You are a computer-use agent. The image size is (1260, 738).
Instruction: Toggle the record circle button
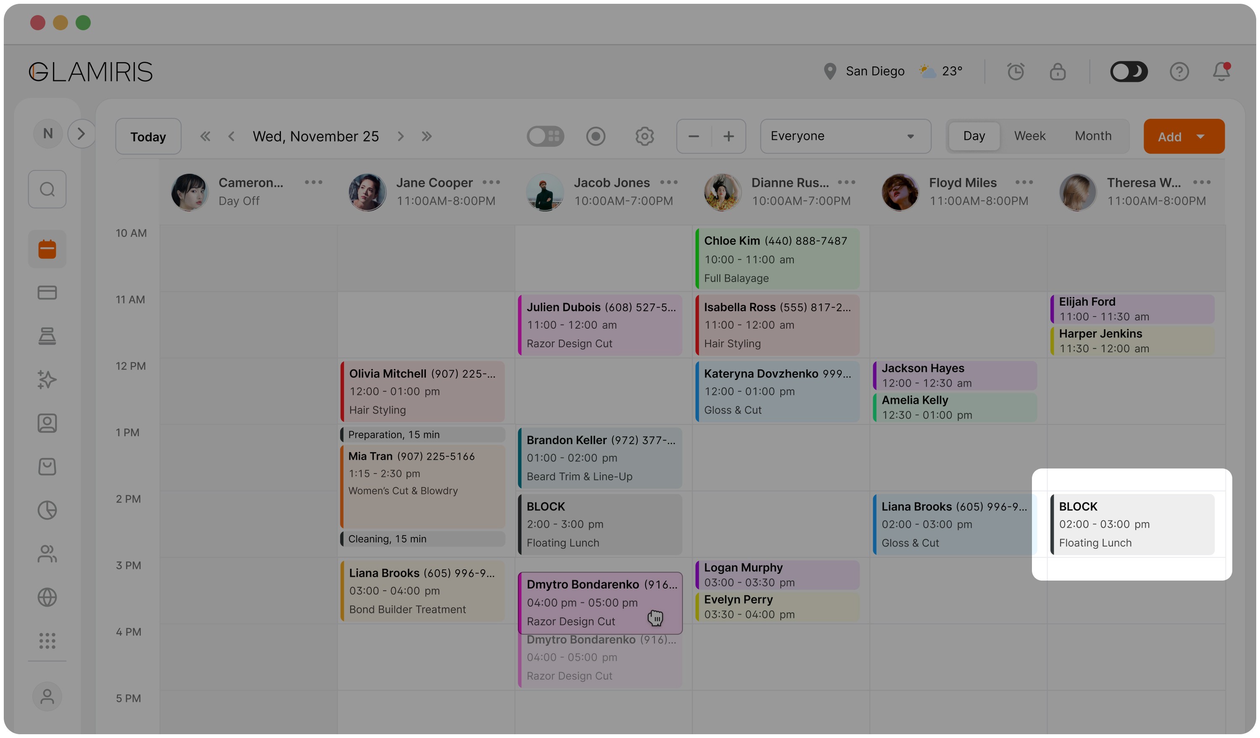click(596, 136)
